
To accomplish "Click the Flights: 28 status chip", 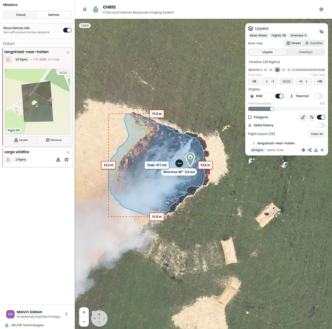I will (x=278, y=35).
